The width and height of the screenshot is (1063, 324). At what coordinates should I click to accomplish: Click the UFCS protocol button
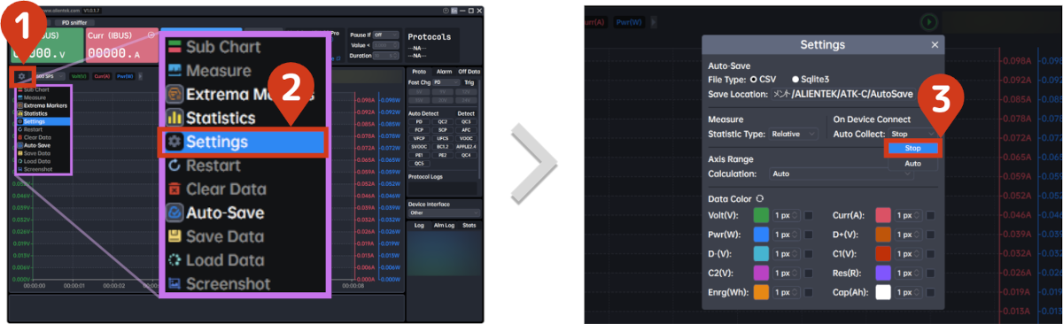pos(443,139)
